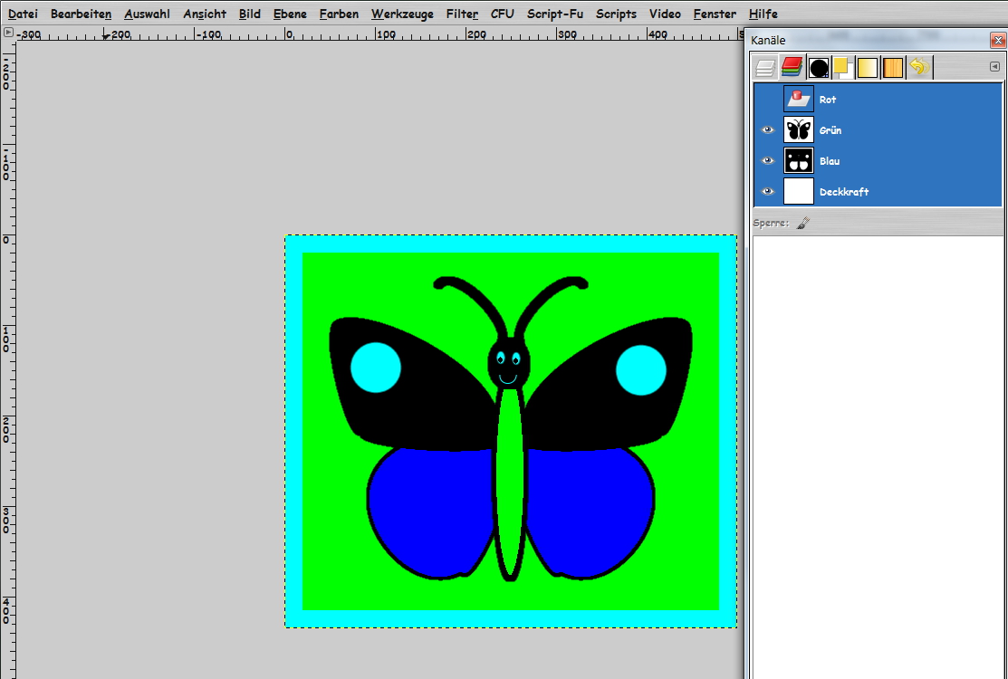Hide the Grün channel via eye icon
The width and height of the screenshot is (1008, 679).
(x=768, y=130)
